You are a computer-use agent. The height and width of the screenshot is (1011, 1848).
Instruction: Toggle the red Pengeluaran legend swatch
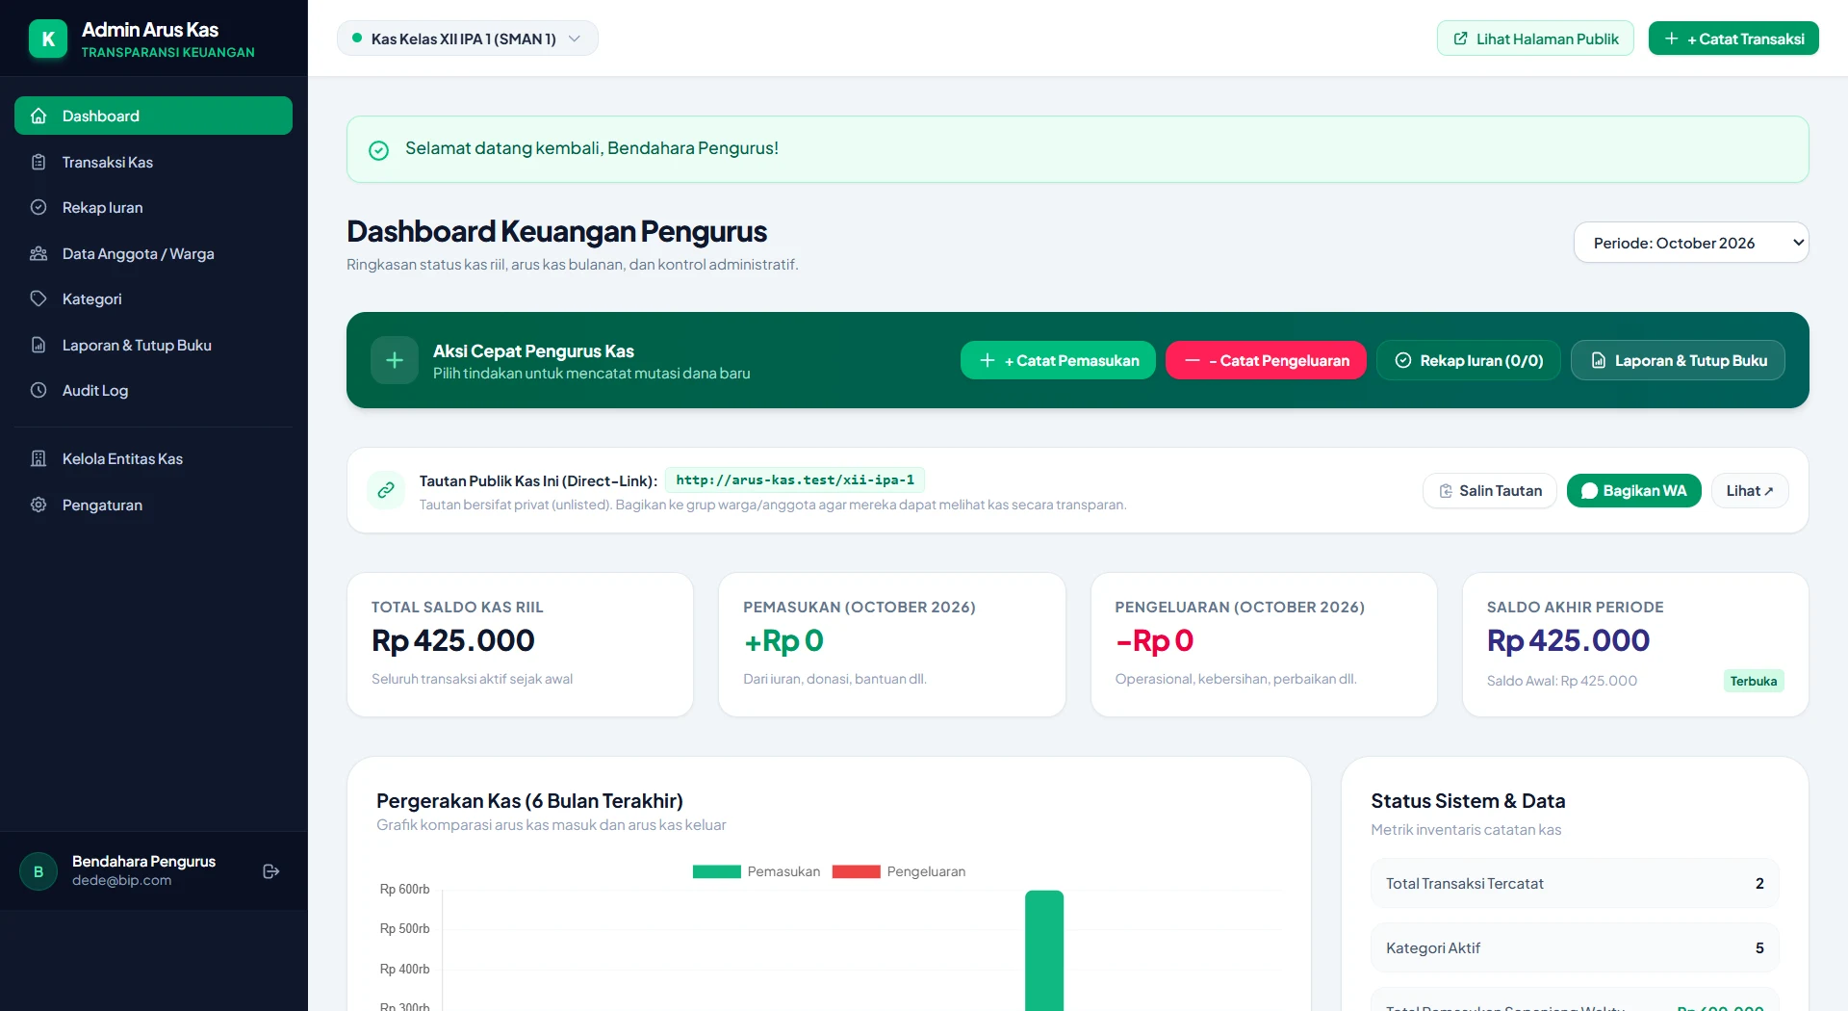click(857, 871)
